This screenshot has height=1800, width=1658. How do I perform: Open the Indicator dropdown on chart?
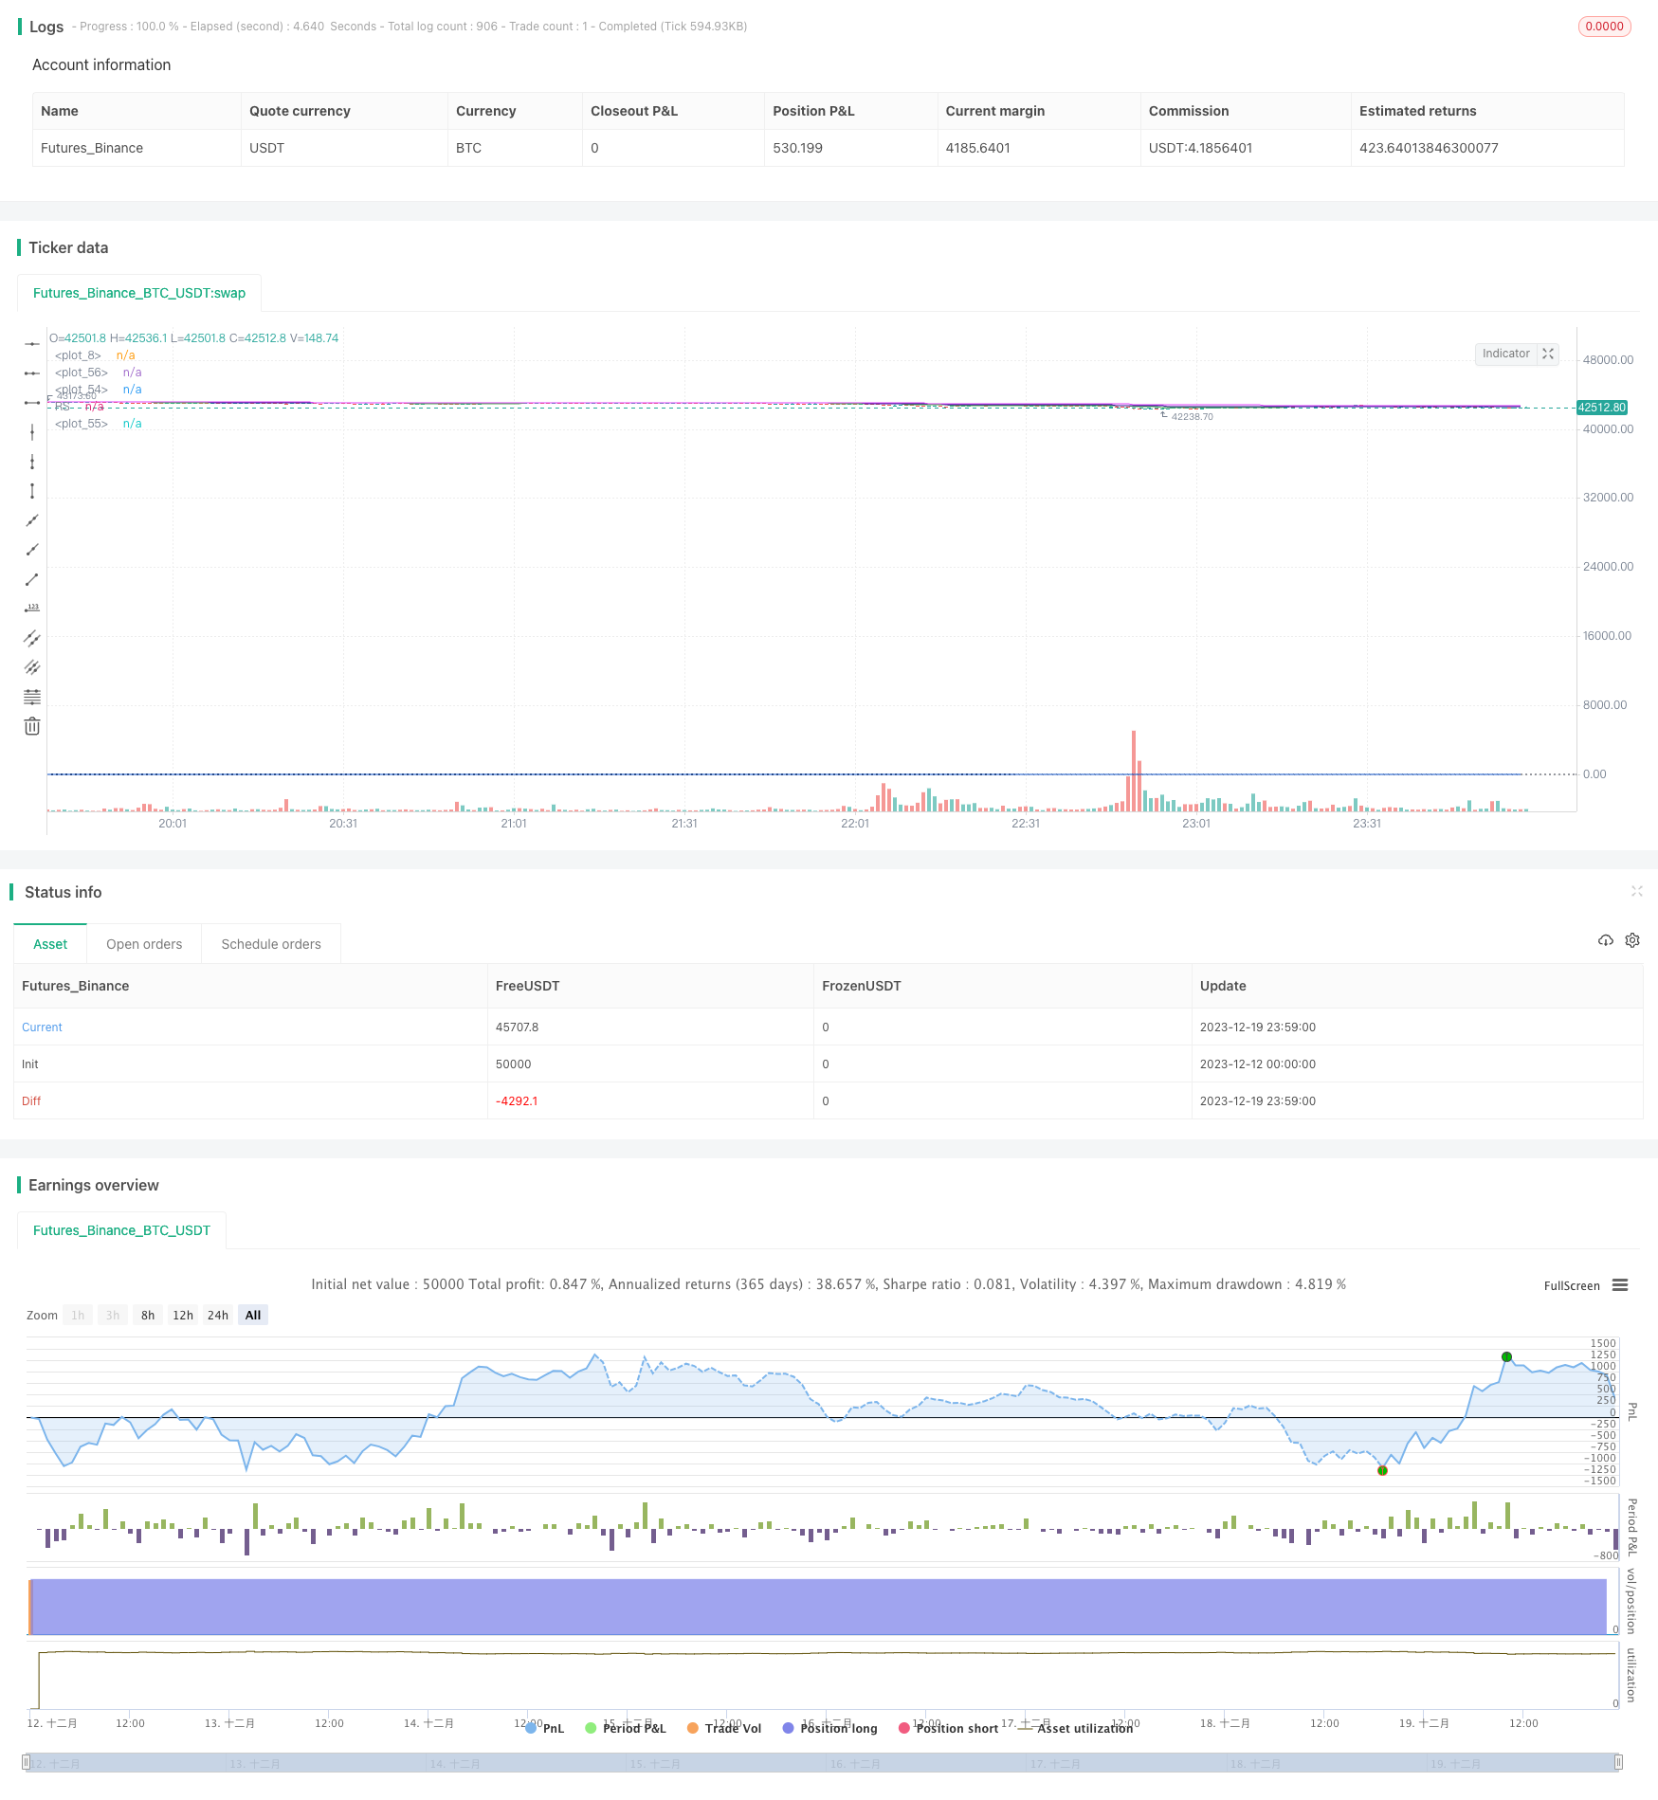pos(1505,354)
